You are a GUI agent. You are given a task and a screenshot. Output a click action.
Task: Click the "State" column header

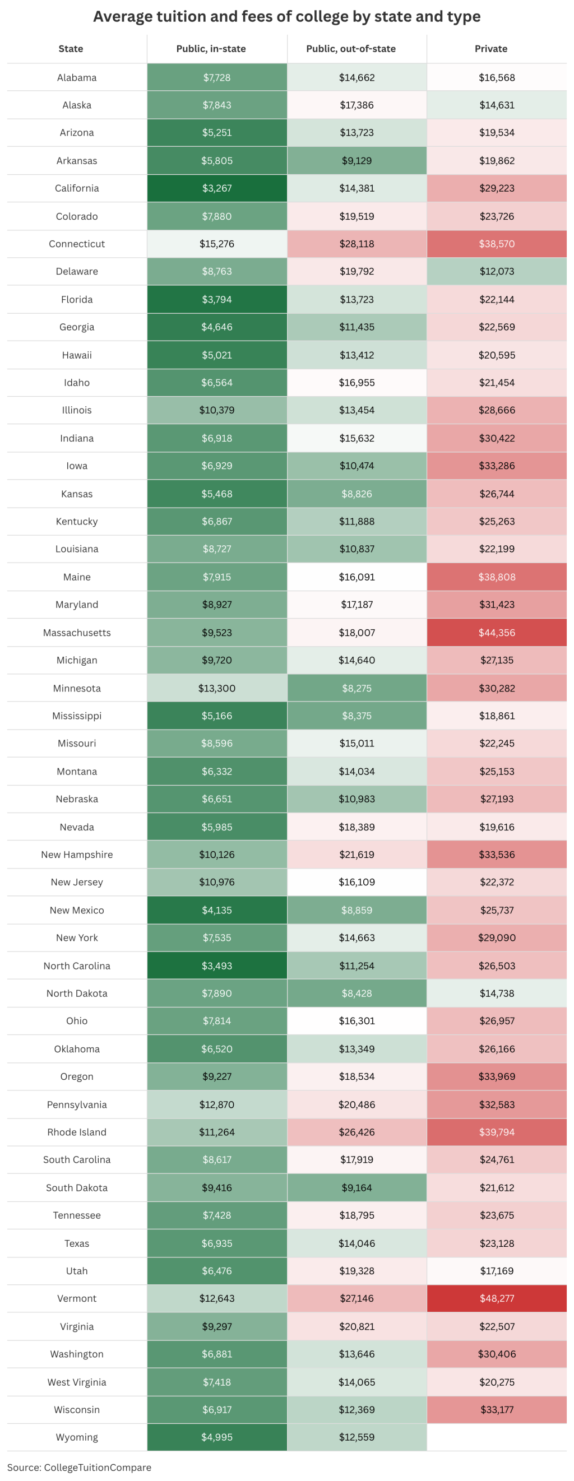tap(71, 49)
